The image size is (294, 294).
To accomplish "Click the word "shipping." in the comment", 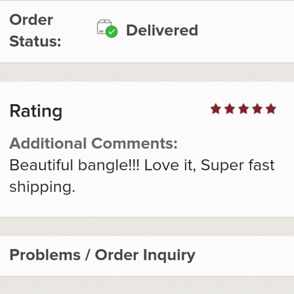I will click(x=42, y=186).
